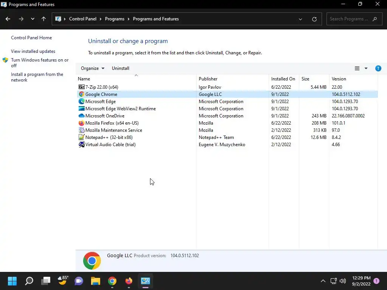
Task: Sort list by Name column
Action: click(136, 79)
